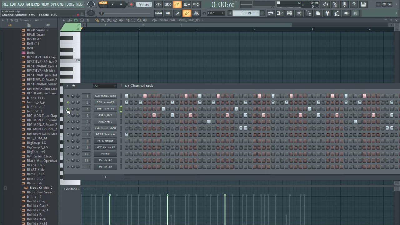The image size is (400, 225).
Task: Open the FILE menu
Action: pyautogui.click(x=5, y=4)
